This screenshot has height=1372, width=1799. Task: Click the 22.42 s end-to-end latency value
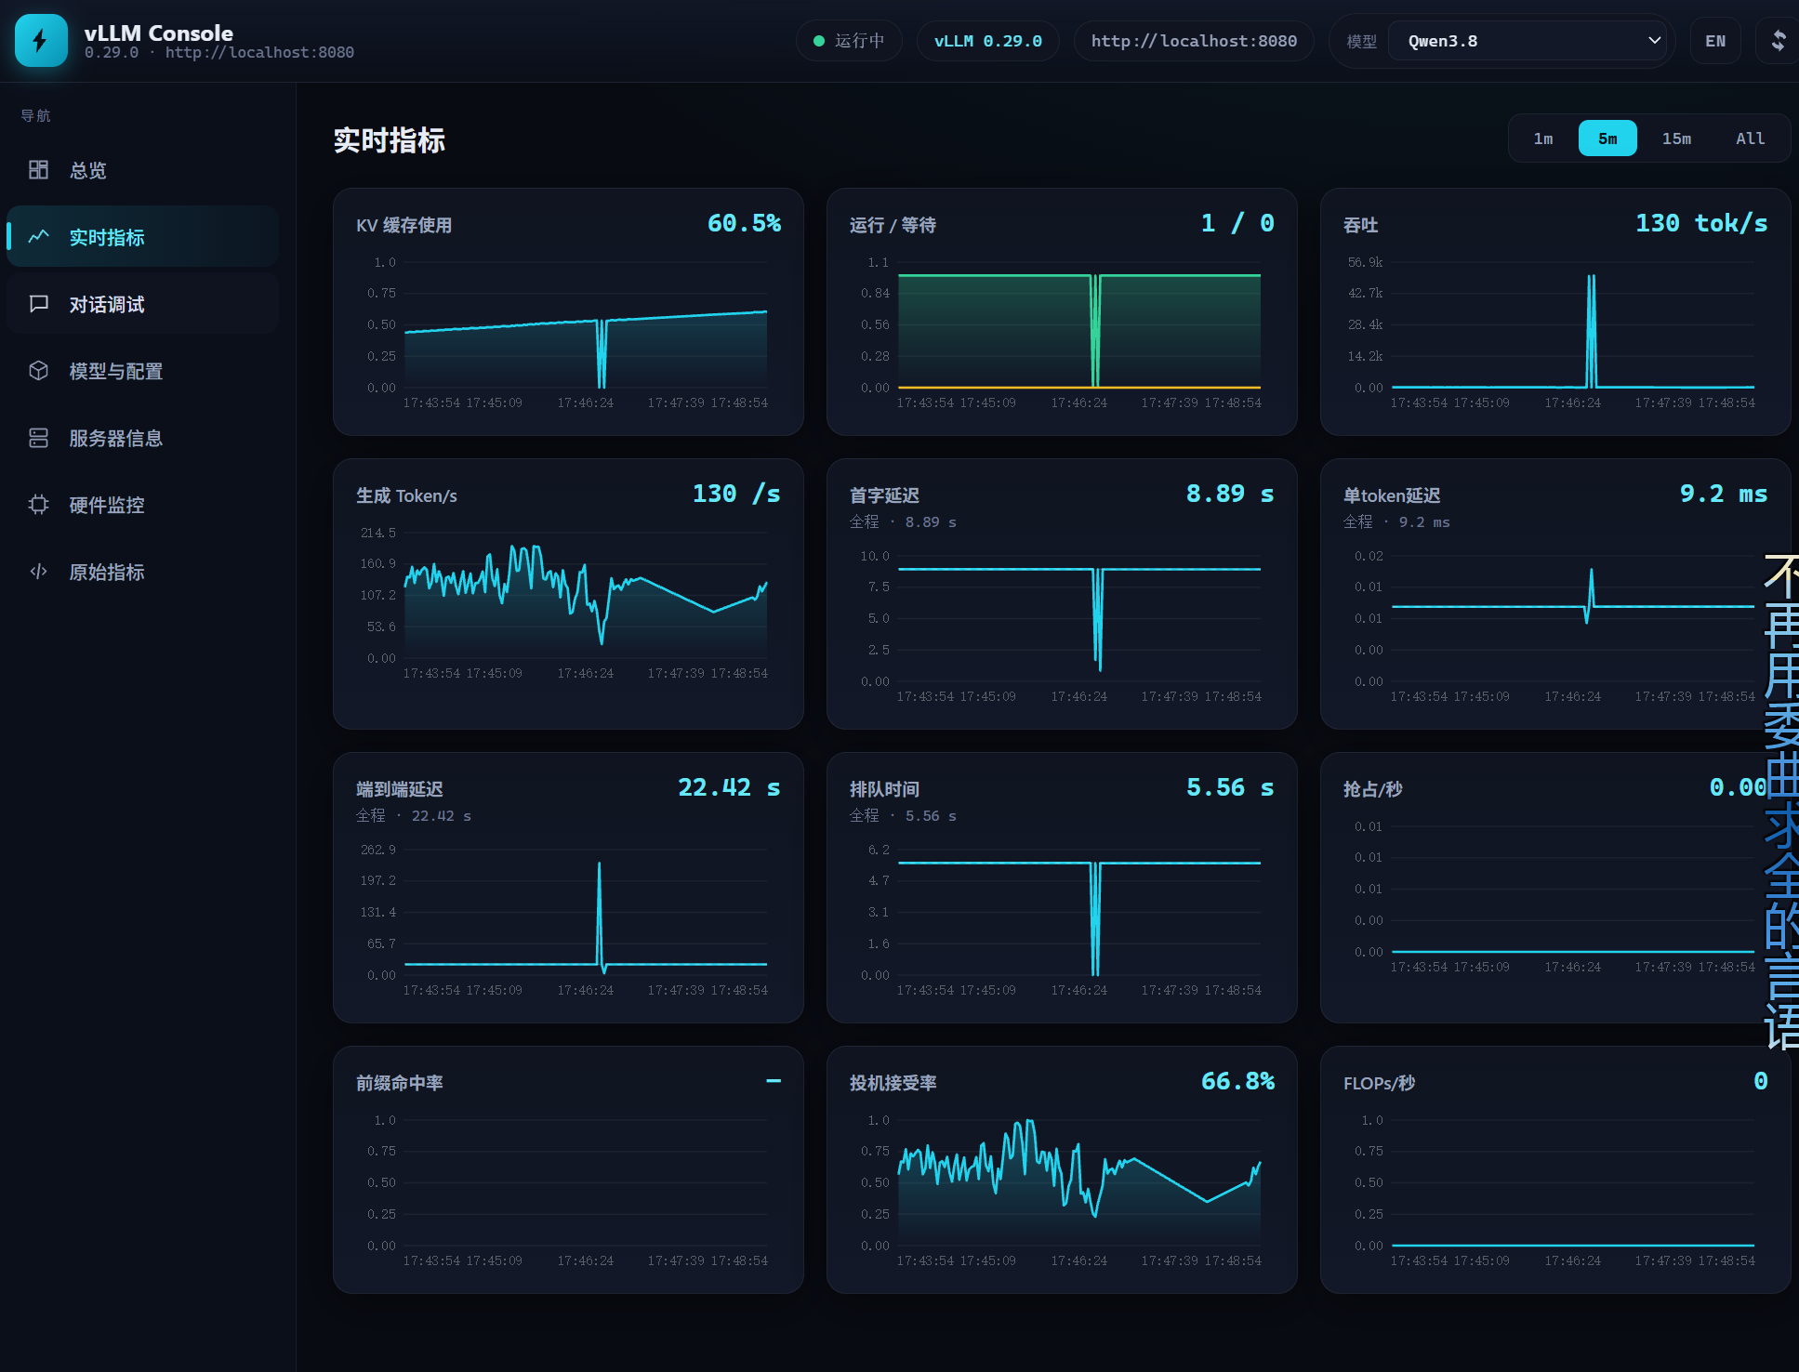point(729,787)
